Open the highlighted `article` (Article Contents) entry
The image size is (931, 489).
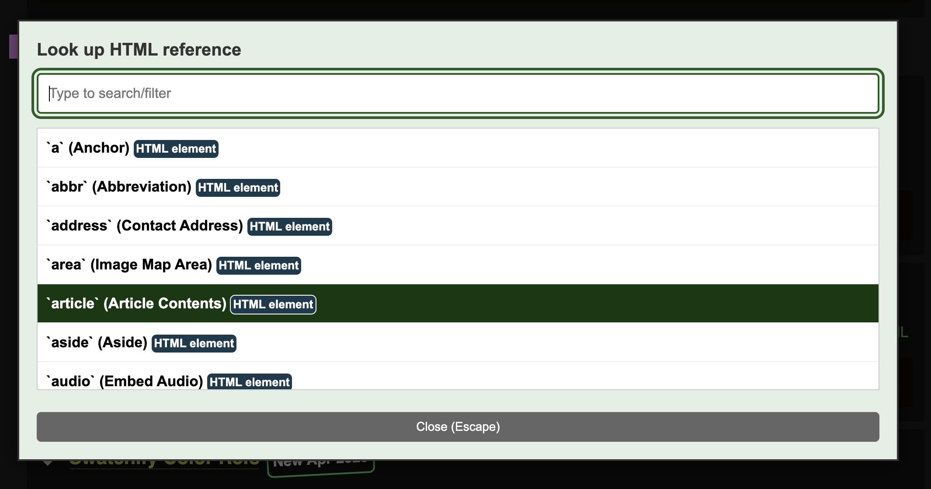458,304
